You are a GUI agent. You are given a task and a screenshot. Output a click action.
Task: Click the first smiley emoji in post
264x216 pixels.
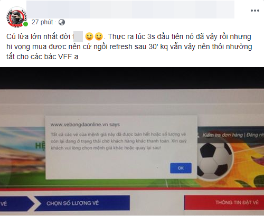click(x=89, y=36)
